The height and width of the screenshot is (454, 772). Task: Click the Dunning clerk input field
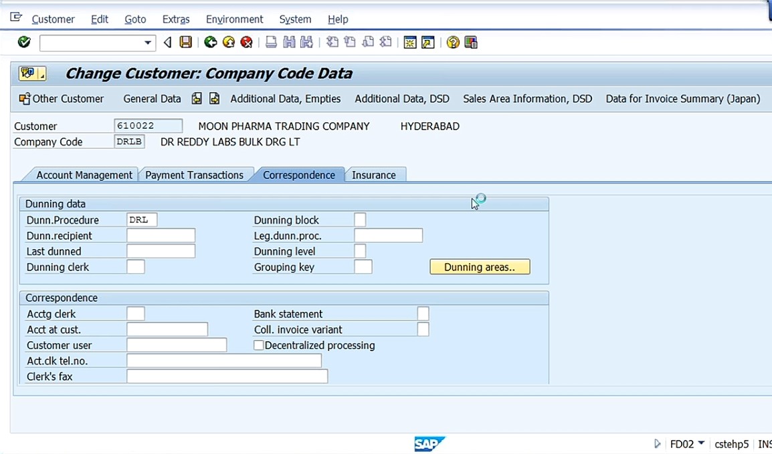136,267
